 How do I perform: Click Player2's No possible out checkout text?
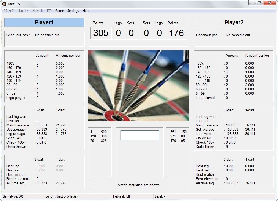237,35
